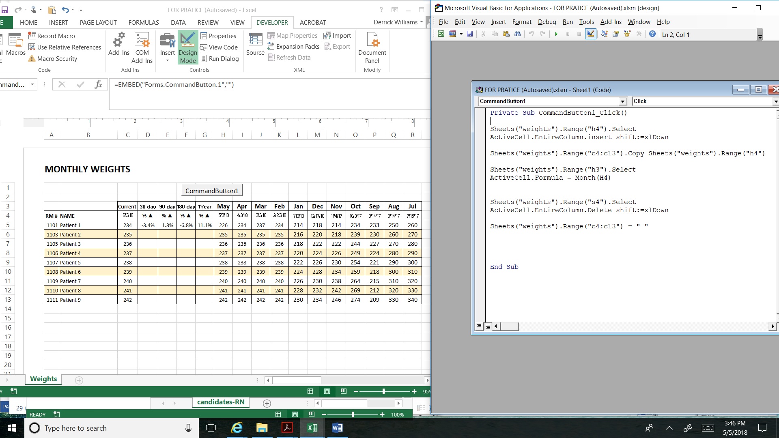Open Excel from the Windows taskbar
The image size is (779, 438).
click(x=312, y=428)
